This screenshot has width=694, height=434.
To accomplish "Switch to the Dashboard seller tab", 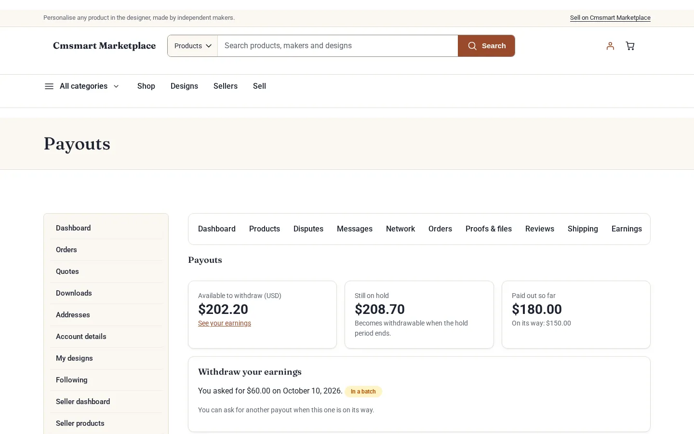I will 217,229.
